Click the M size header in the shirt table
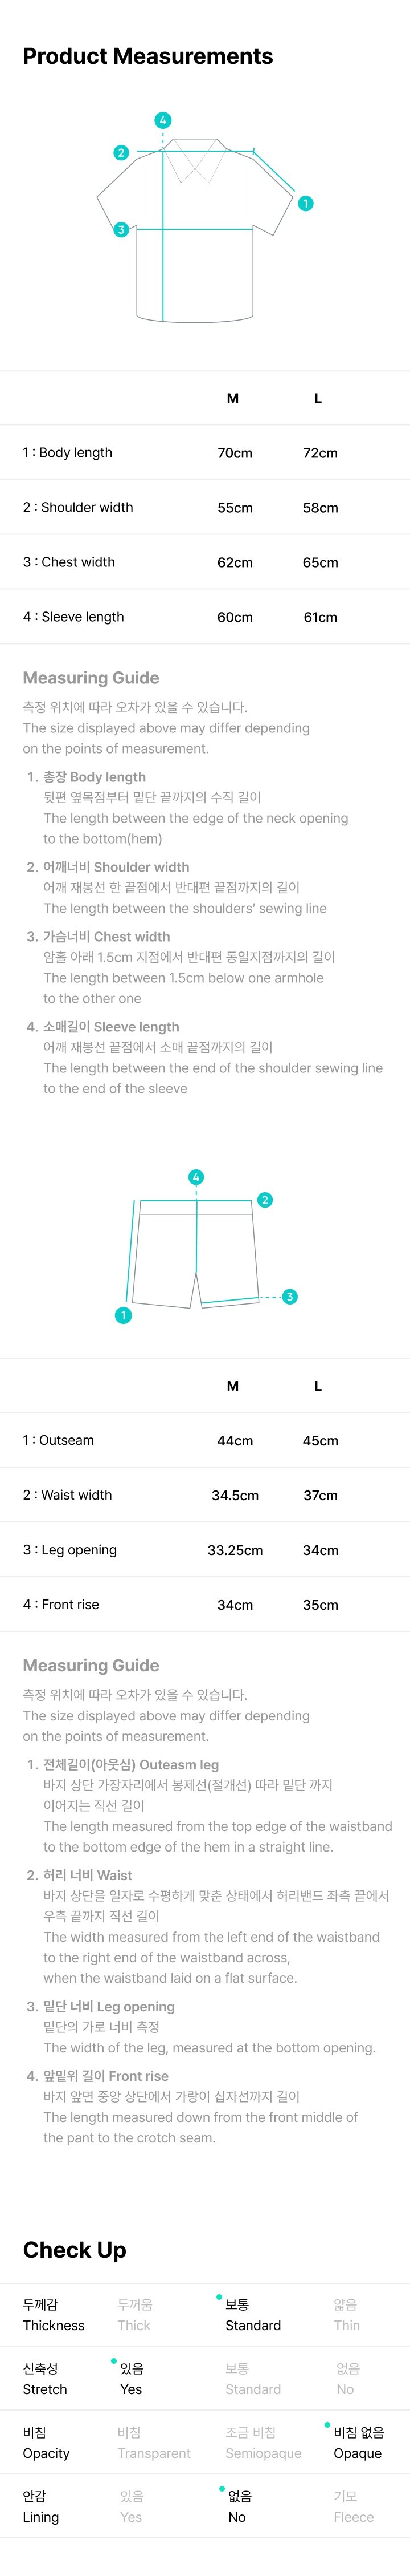 pos(232,398)
